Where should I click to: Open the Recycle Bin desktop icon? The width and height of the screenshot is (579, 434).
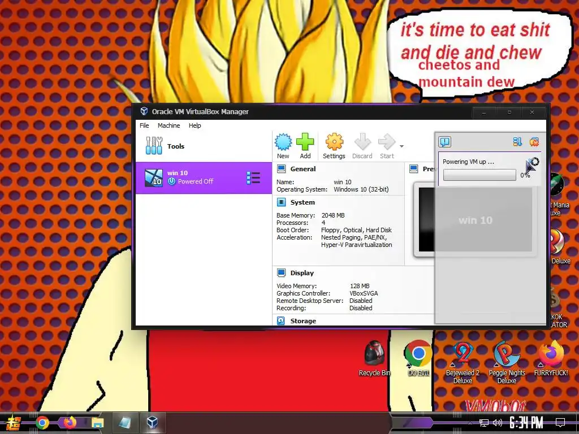click(x=374, y=358)
